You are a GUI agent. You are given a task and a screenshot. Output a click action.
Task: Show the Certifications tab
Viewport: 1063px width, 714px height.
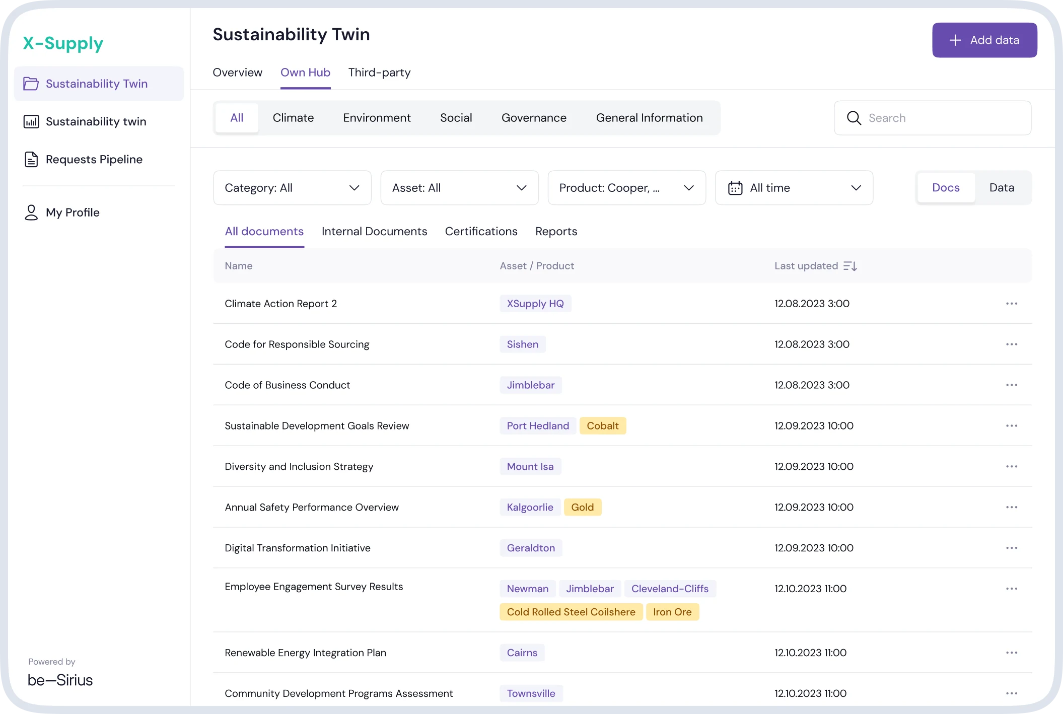pos(481,232)
